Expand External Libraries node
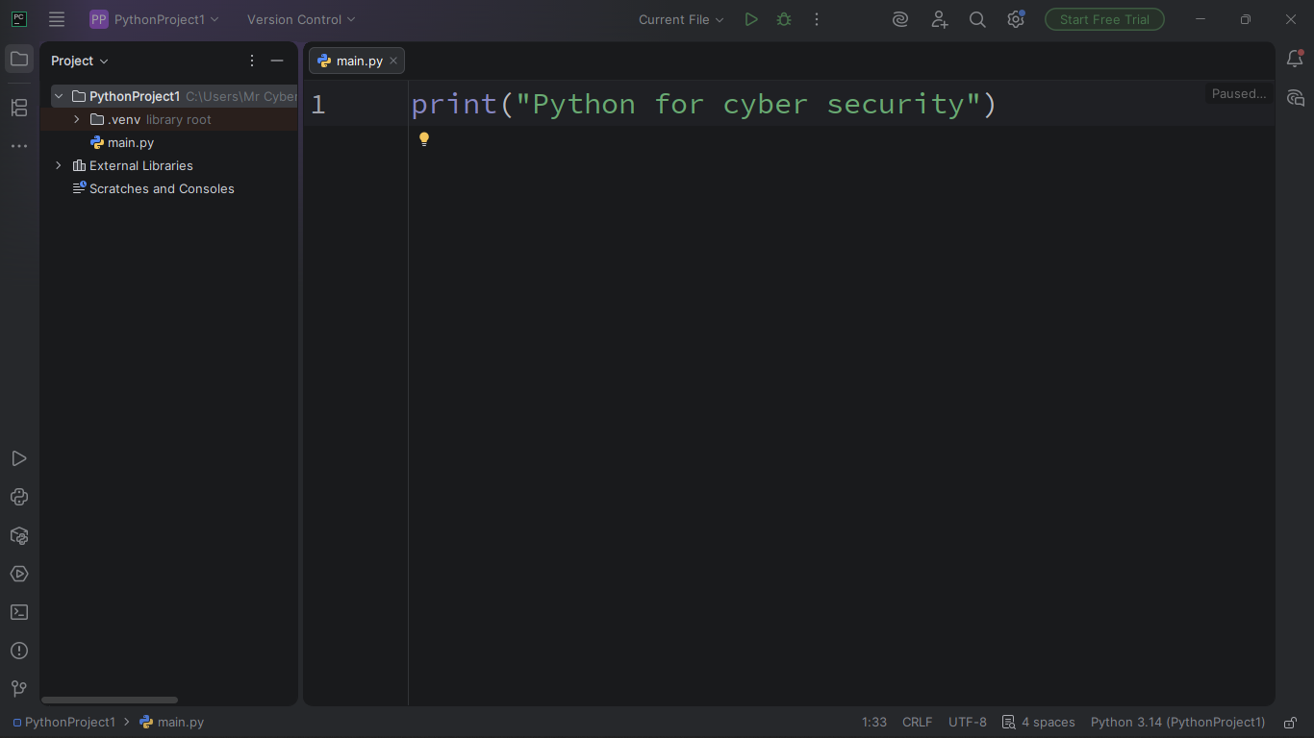1314x738 pixels. click(59, 165)
